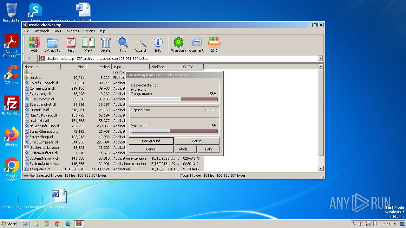Go up one folder level arrow
Image resolution: width=406 pixels, height=228 pixels.
(29, 58)
